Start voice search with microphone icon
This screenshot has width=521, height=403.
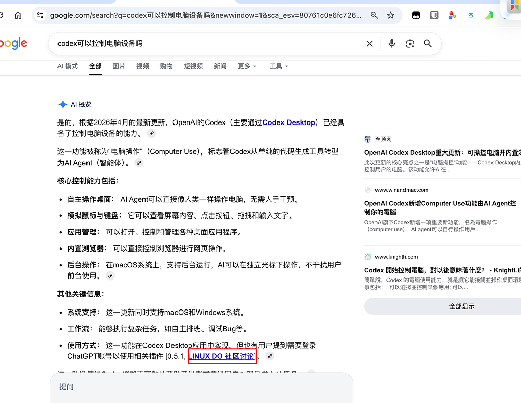click(x=392, y=44)
